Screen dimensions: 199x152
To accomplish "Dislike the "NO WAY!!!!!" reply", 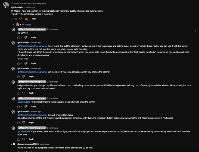I will 26,37.
